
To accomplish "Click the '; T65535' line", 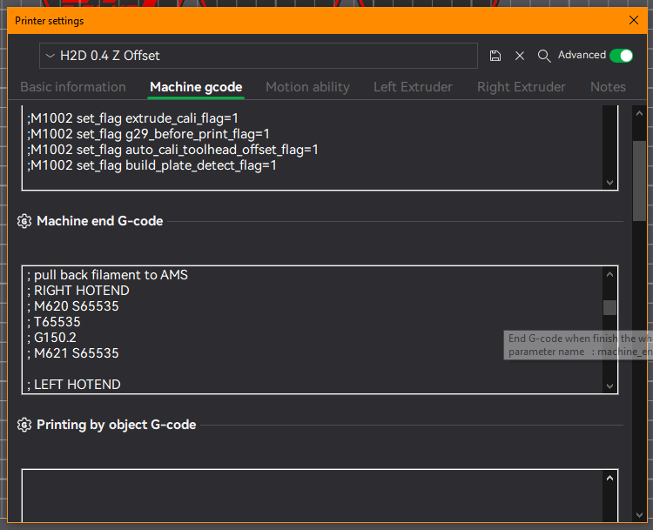I will (54, 322).
